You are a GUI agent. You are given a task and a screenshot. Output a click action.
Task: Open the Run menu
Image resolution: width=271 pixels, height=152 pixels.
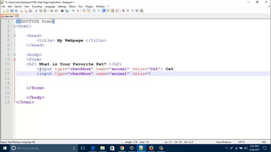[81, 6]
